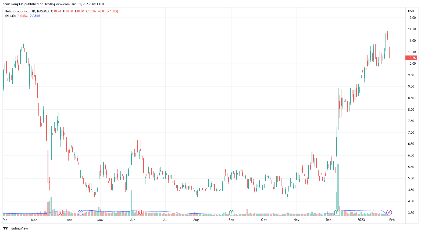Viewport: 421px width, 233px height.
Task: Open the red earnings E marker in June
Action: click(139, 213)
